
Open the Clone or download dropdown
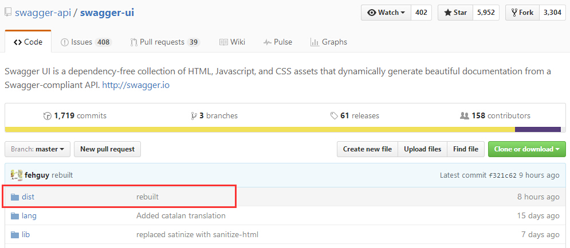(526, 149)
